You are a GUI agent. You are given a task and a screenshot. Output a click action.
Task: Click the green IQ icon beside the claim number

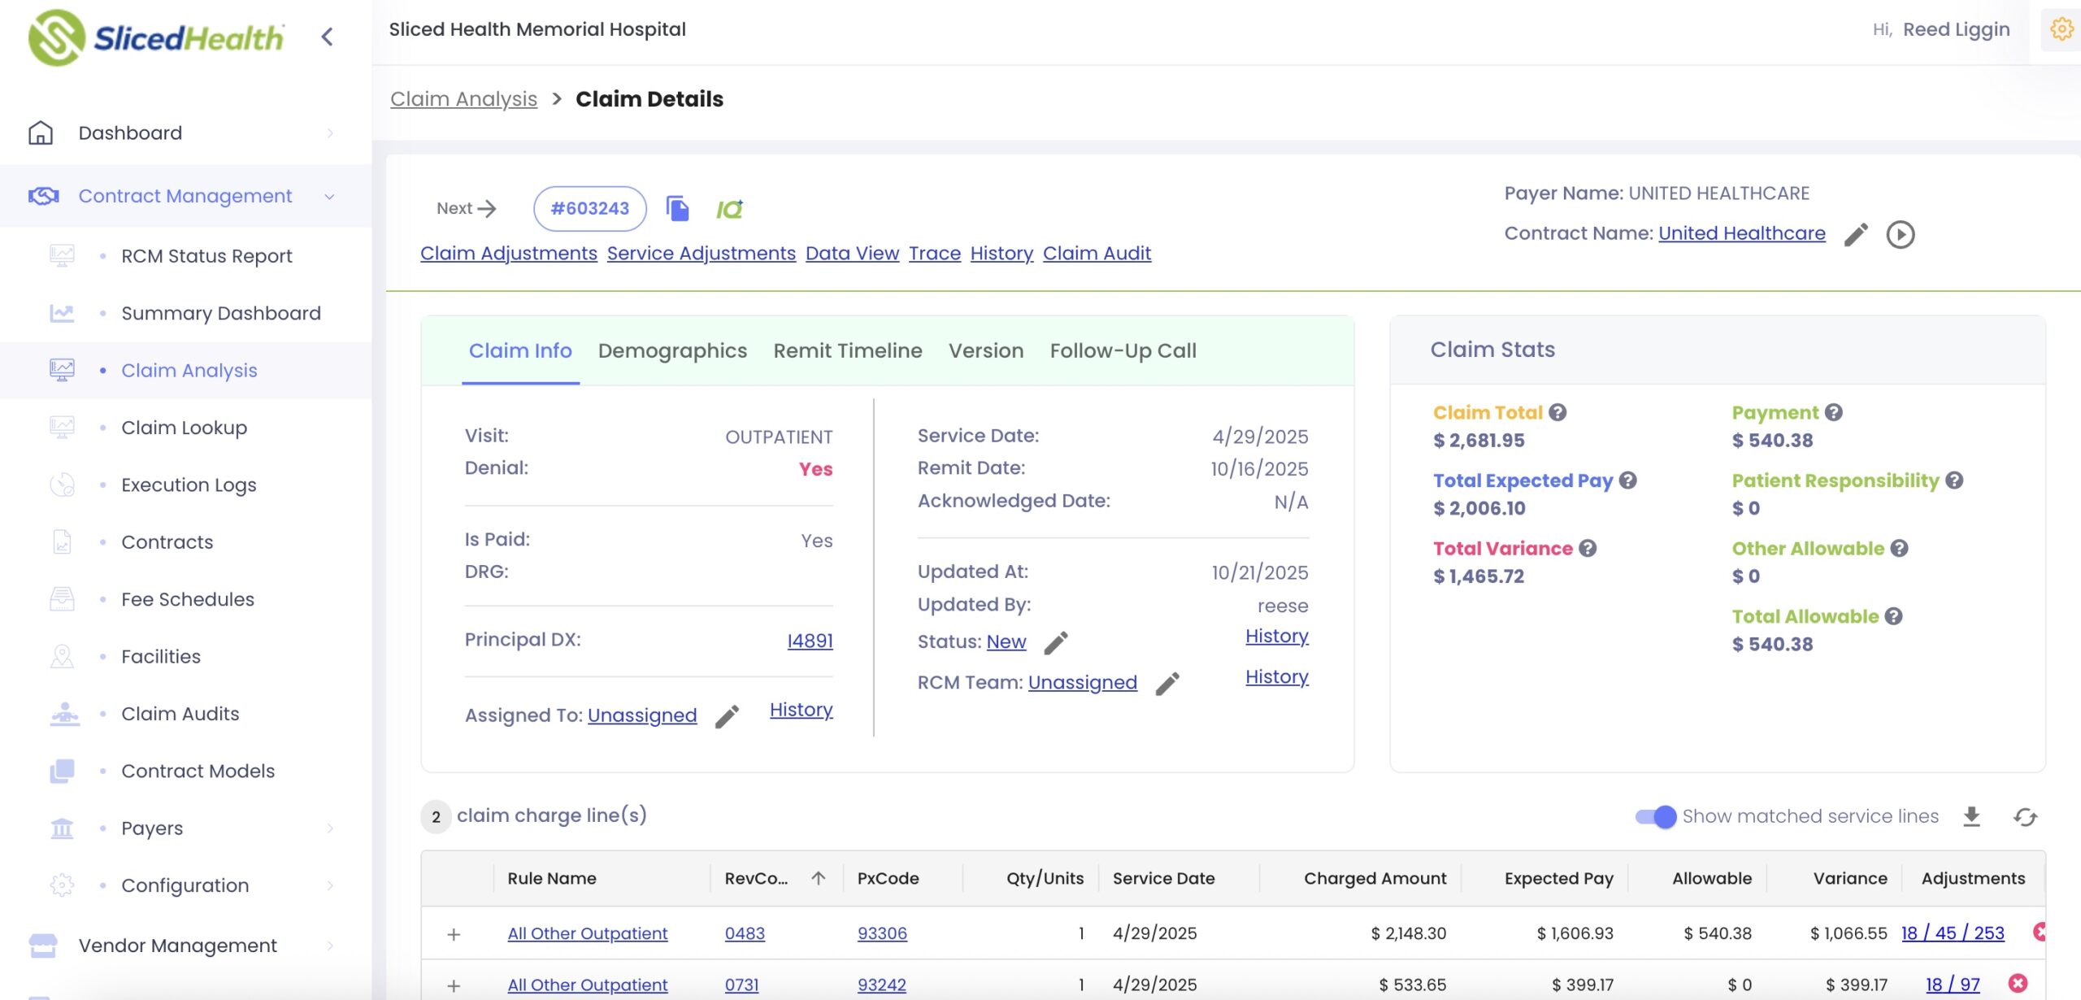coord(729,209)
